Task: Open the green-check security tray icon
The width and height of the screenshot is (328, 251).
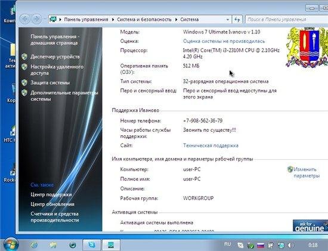Action: click(250, 245)
